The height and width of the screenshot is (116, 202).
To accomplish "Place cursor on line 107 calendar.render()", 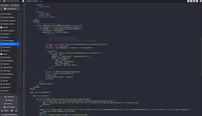I will (x=46, y=84).
